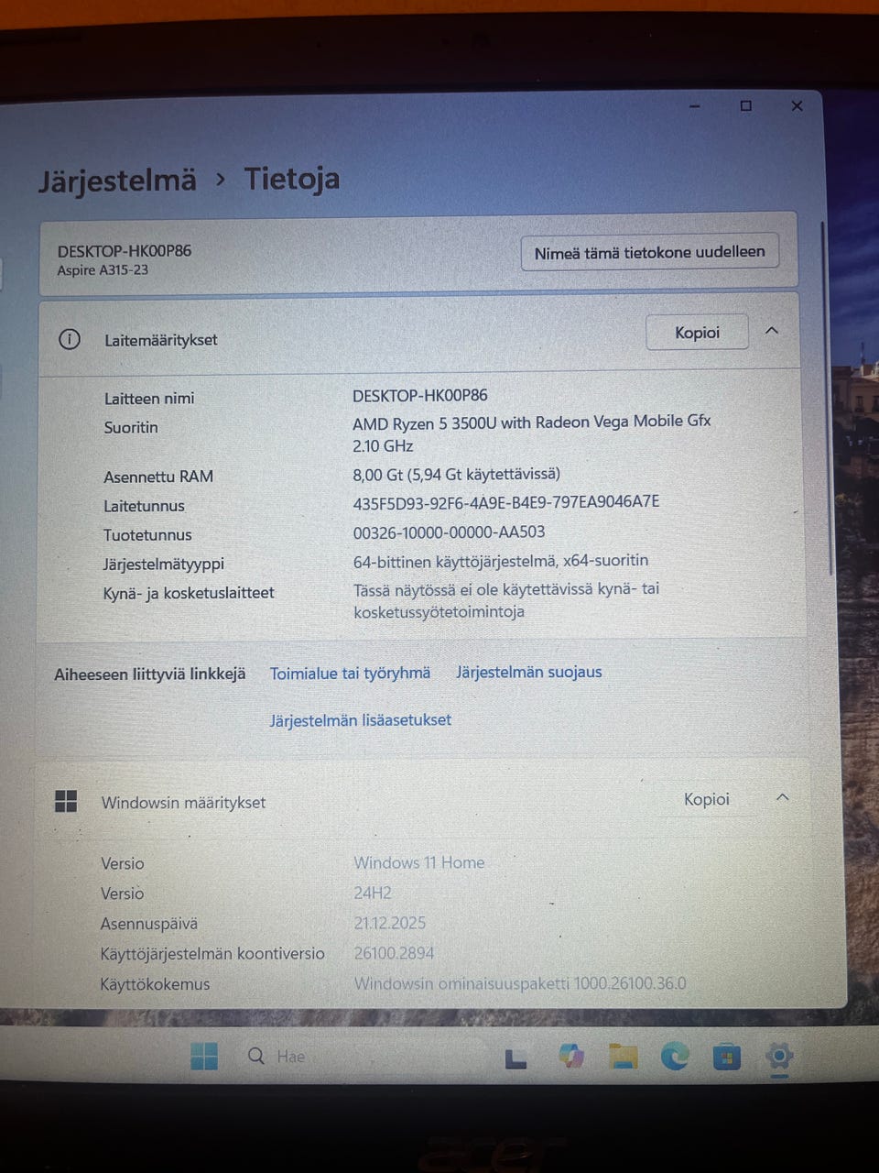Screen dimensions: 879x1173
Task: Click the Asennettu RAM label
Action: tap(158, 477)
